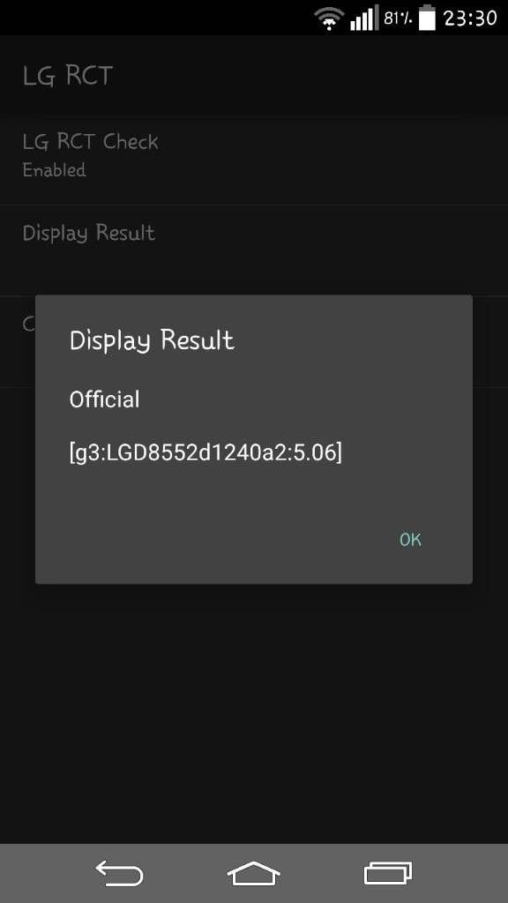Tap the Enabled status under RCT Check
Image resolution: width=508 pixels, height=903 pixels.
pyautogui.click(x=54, y=170)
